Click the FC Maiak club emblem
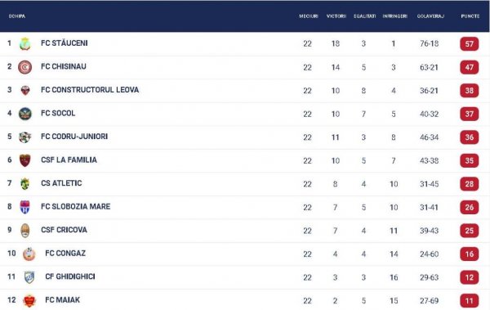Screen dimensions: 490x310 (29, 301)
